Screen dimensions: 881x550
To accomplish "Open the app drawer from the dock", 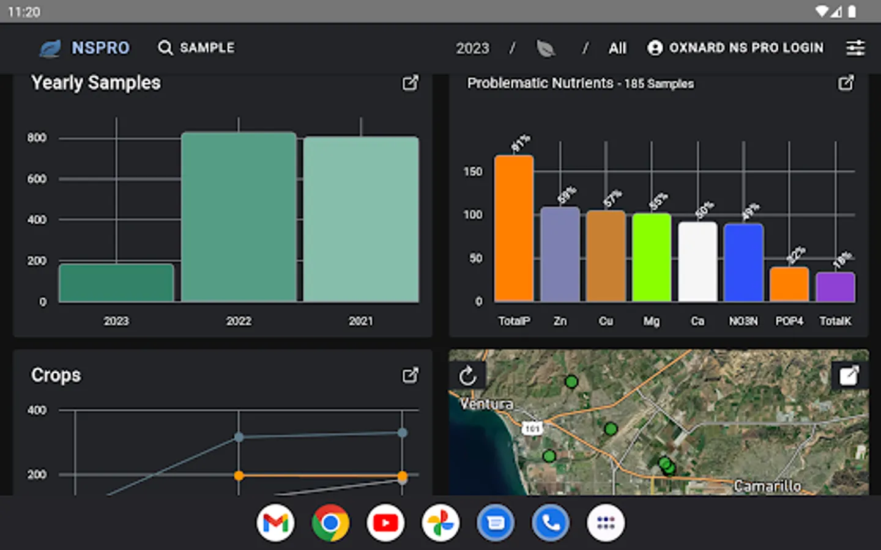I will pos(606,523).
